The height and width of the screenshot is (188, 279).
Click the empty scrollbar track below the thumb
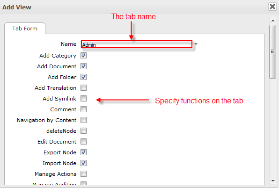coord(272,128)
